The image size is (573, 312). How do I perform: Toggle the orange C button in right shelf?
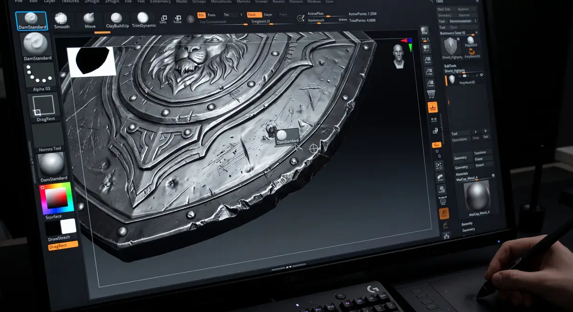tap(436, 144)
